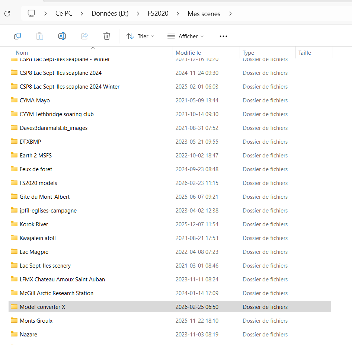Navigate to FS2020 breadcrumb
Viewport: 352px width, 345px height.
158,13
